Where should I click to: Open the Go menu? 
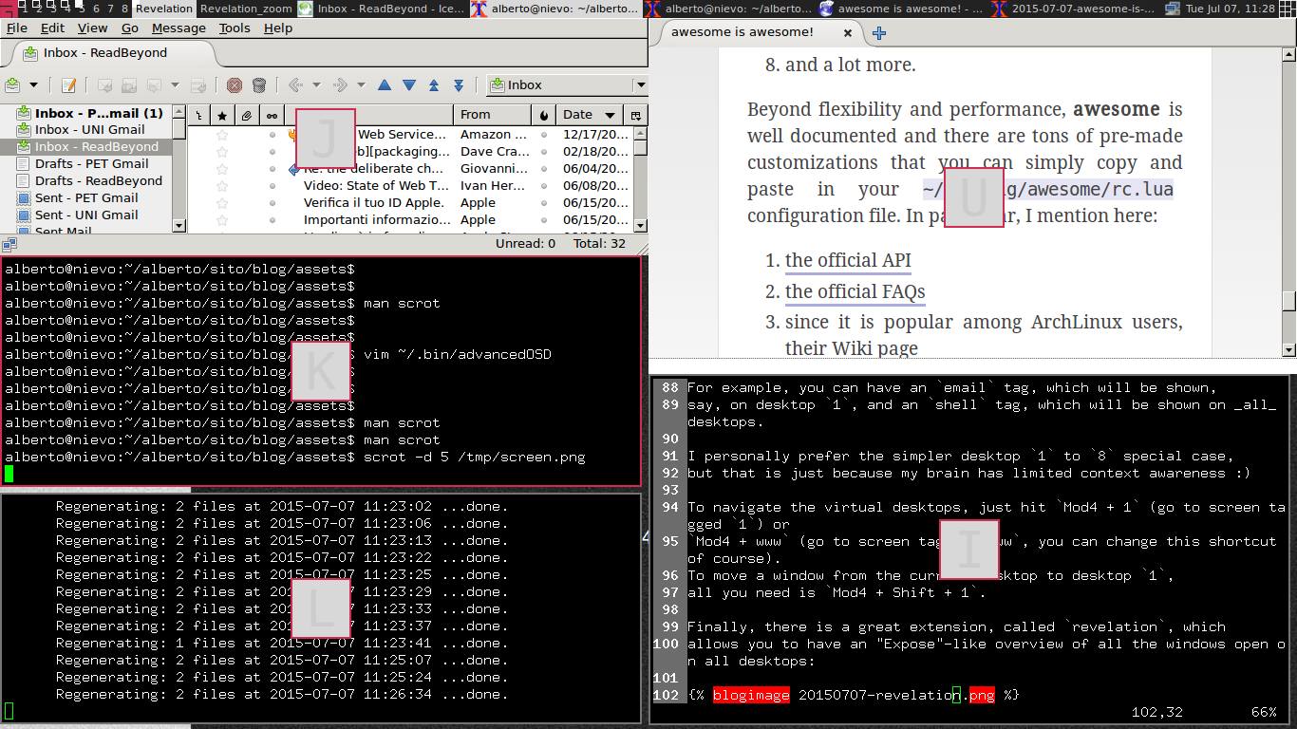coord(130,28)
